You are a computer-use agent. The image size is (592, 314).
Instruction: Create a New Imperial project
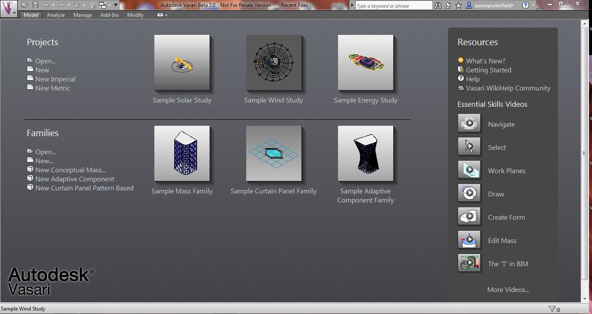(x=55, y=79)
